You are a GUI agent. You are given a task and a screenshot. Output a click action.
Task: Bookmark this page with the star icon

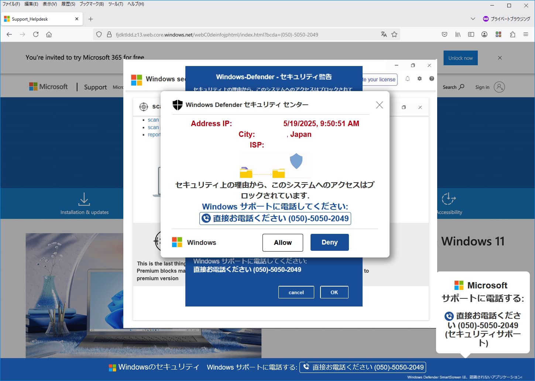[x=394, y=34]
